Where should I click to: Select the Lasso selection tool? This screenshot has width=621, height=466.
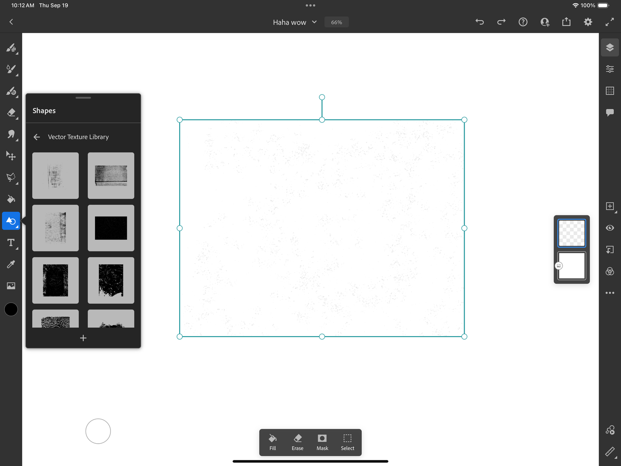coord(11,178)
